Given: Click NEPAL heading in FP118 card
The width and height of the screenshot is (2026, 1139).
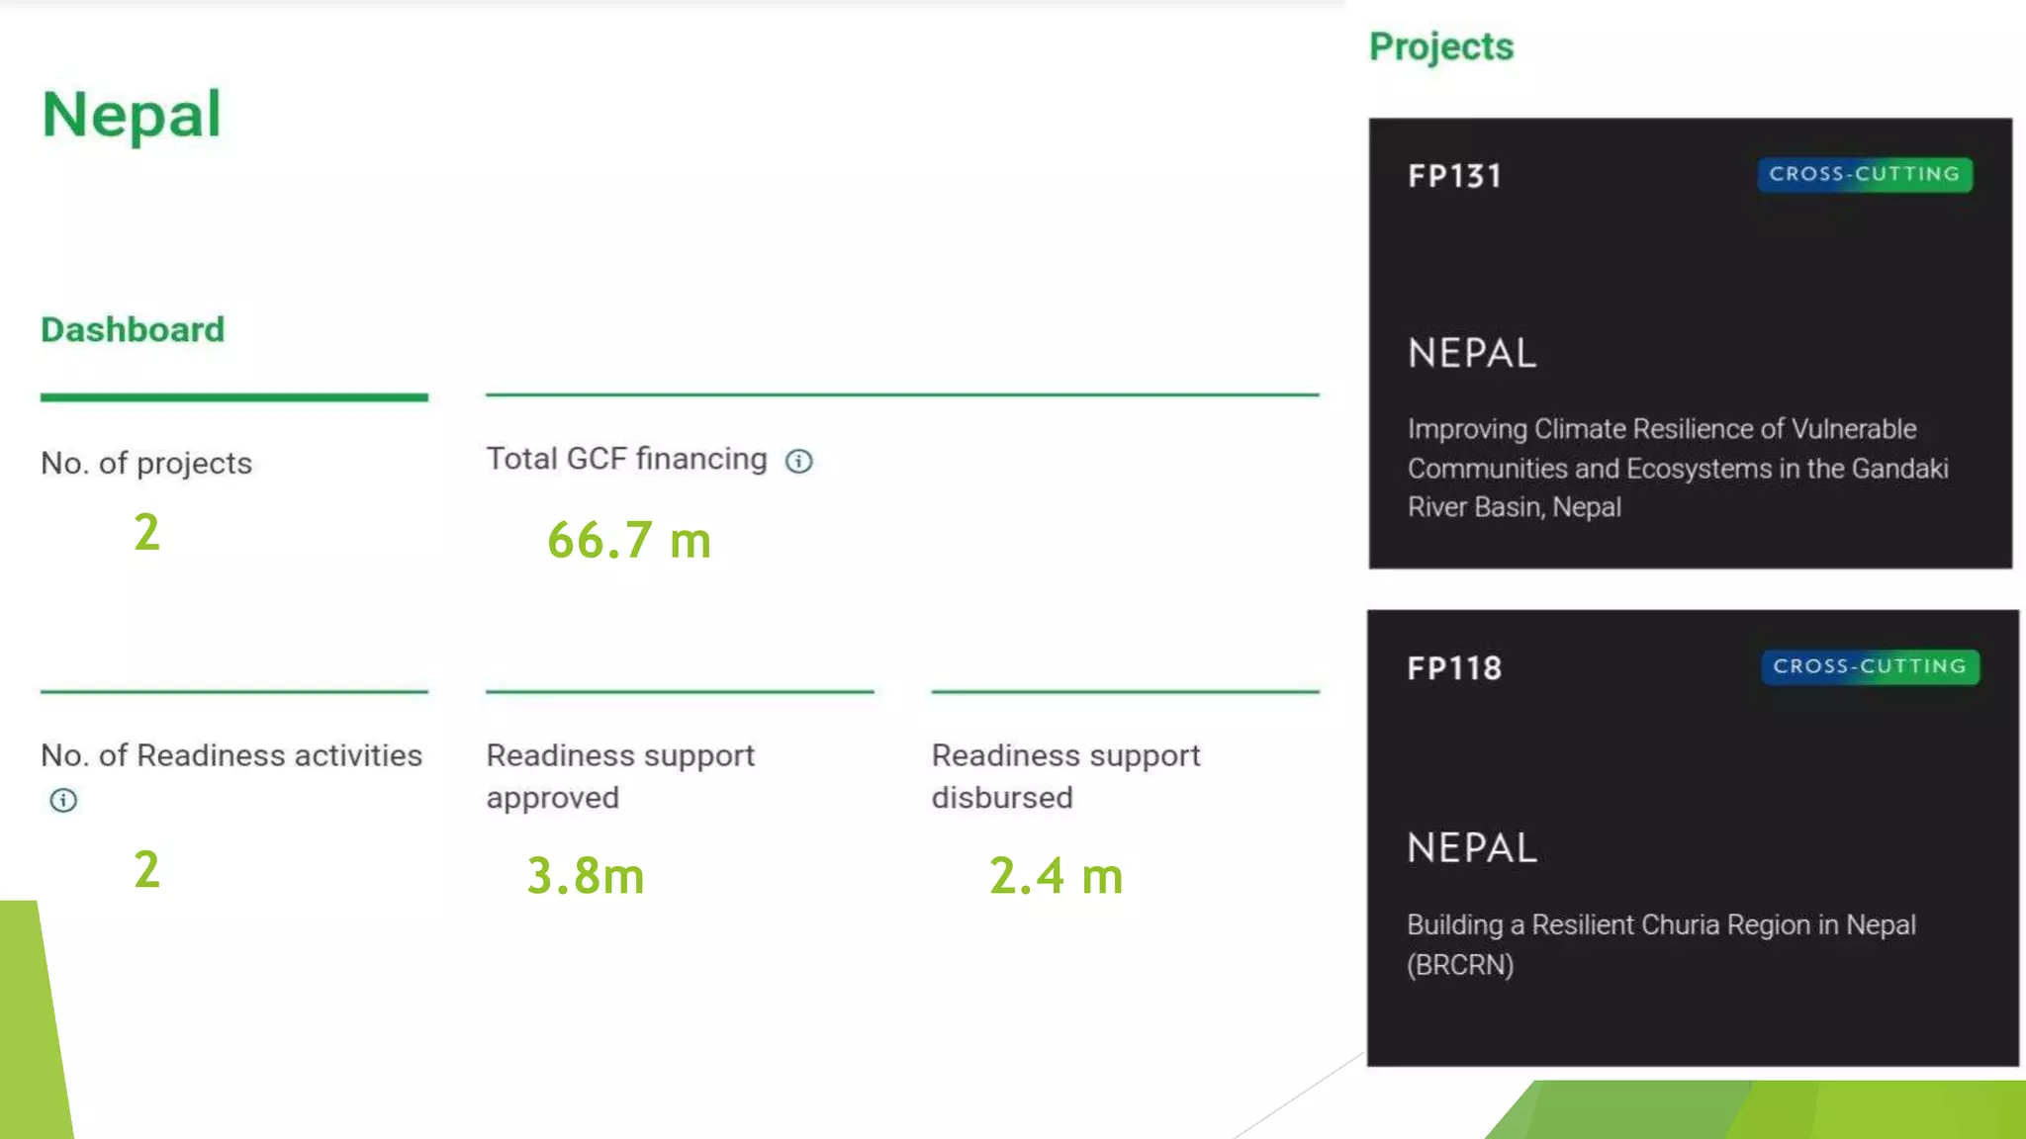Looking at the screenshot, I should pos(1472,847).
